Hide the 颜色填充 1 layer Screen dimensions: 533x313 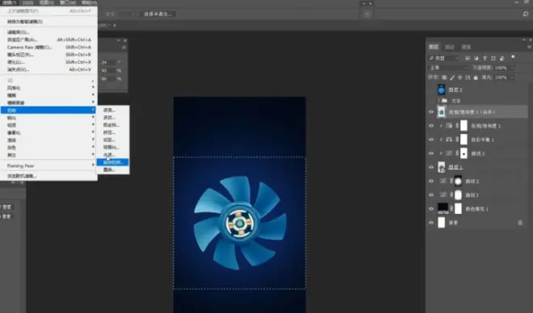pyautogui.click(x=431, y=209)
